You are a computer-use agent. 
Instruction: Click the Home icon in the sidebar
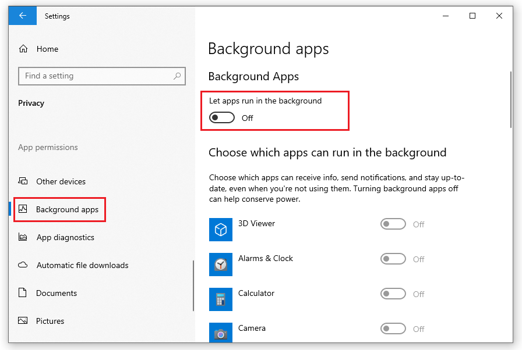(x=23, y=48)
